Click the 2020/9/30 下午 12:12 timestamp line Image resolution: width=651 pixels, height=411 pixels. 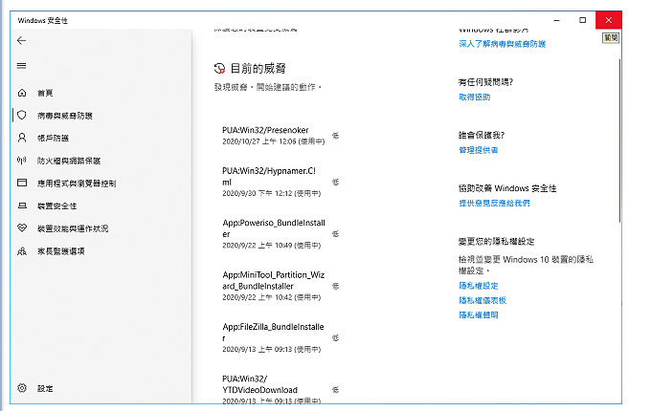[x=272, y=193]
